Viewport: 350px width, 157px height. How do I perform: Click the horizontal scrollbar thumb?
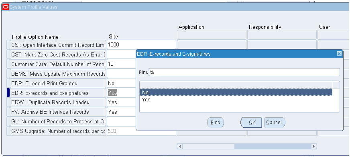coord(208,146)
